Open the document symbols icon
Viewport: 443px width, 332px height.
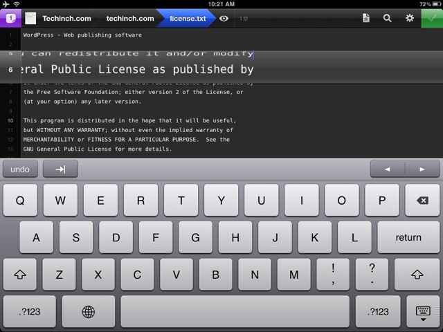(x=366, y=18)
